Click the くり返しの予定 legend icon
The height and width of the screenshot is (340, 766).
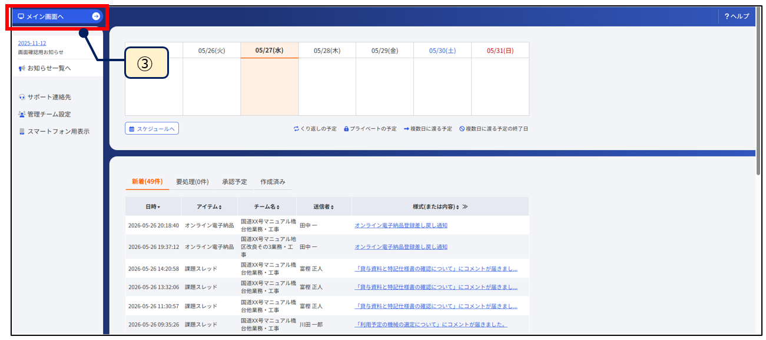point(297,128)
